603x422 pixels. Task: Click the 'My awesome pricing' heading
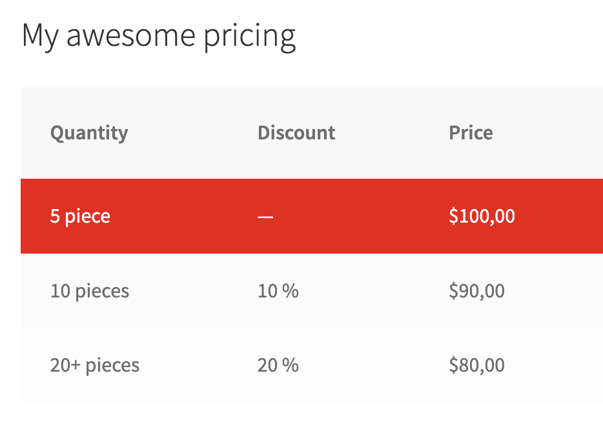click(158, 36)
